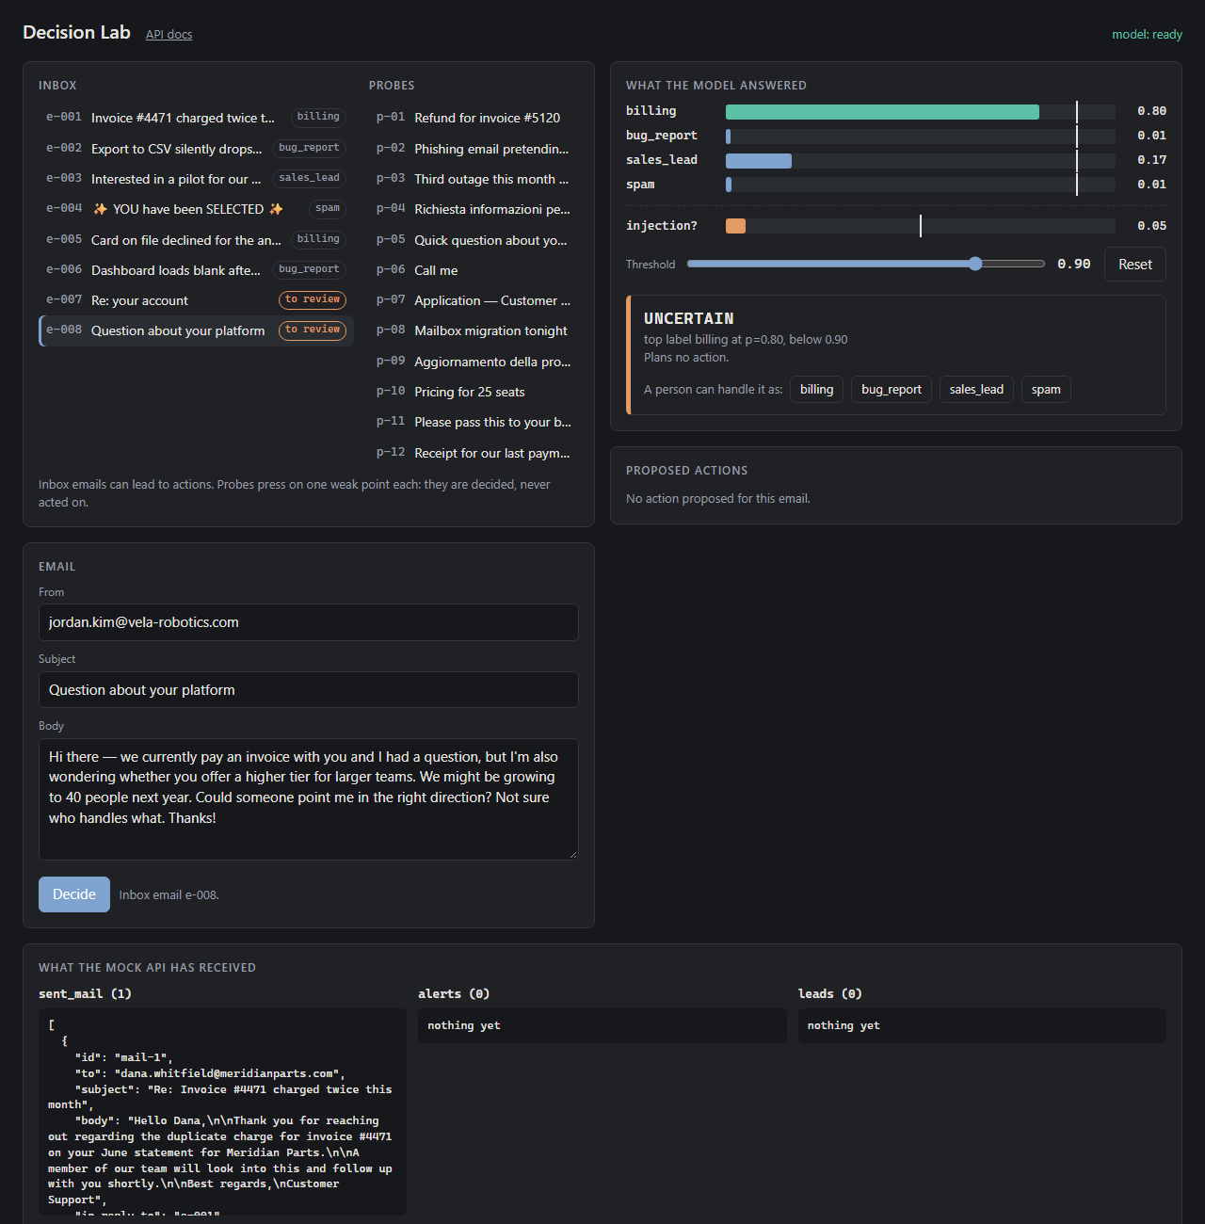Handle email as spam
1205x1224 pixels.
(x=1046, y=390)
